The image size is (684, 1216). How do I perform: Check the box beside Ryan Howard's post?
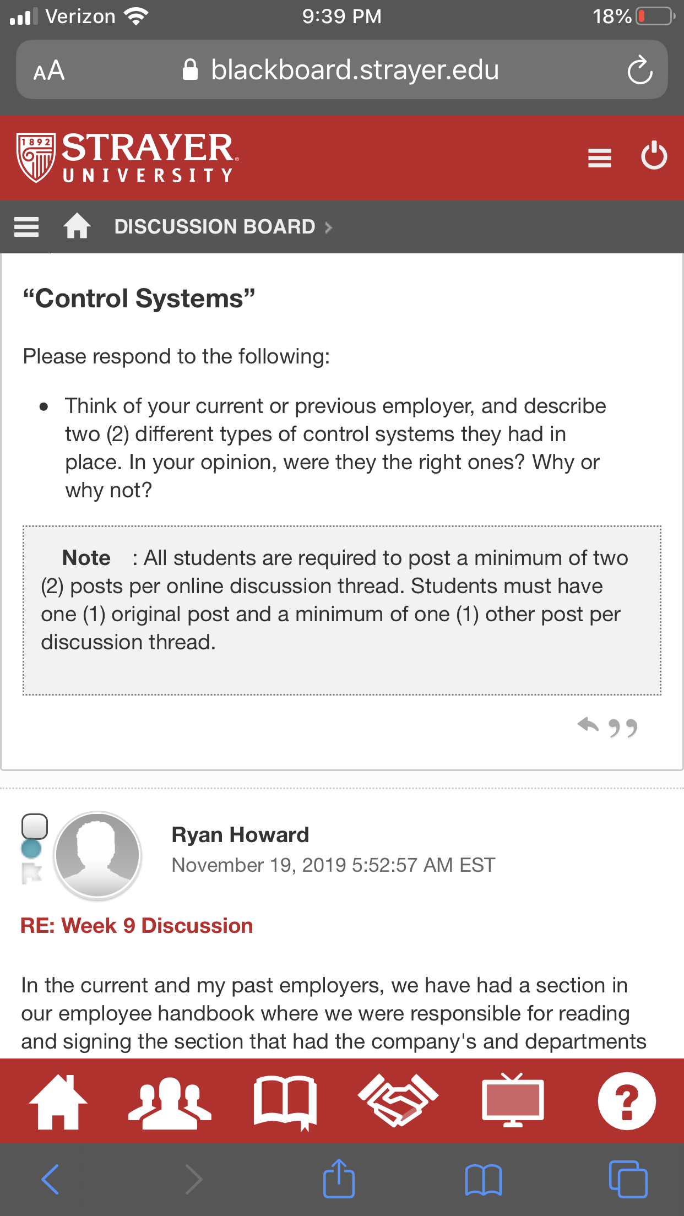pyautogui.click(x=35, y=826)
